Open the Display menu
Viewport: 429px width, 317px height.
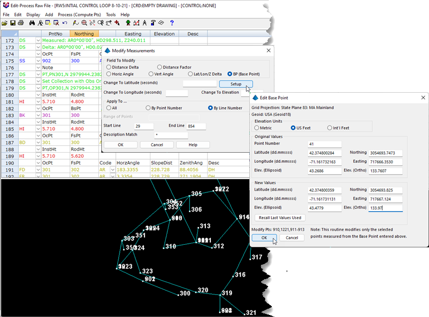click(33, 15)
